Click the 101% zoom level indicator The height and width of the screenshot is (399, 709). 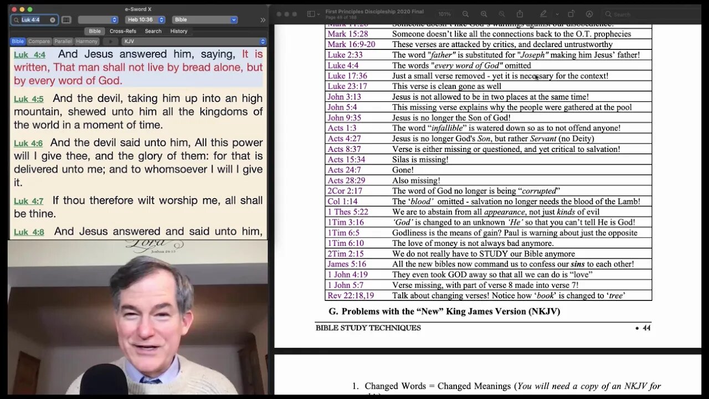[x=444, y=14]
